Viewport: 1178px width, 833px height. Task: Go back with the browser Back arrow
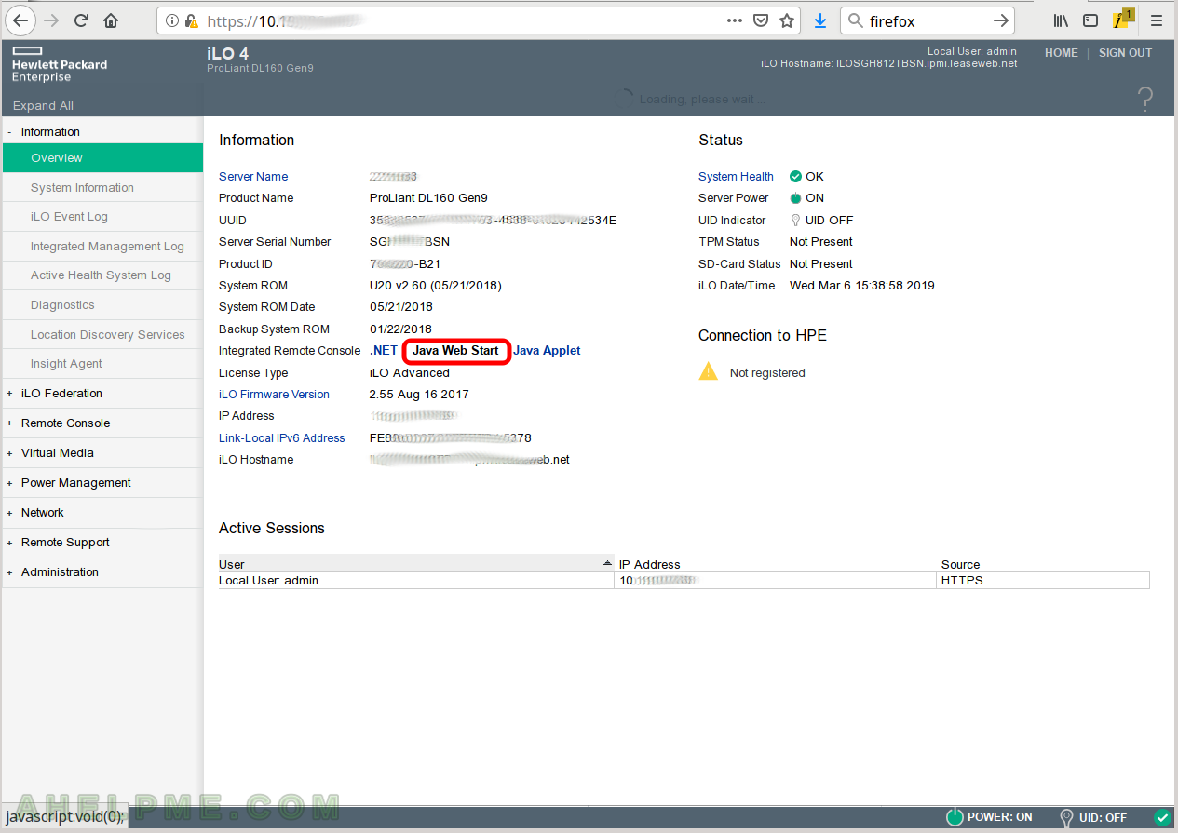click(x=20, y=20)
